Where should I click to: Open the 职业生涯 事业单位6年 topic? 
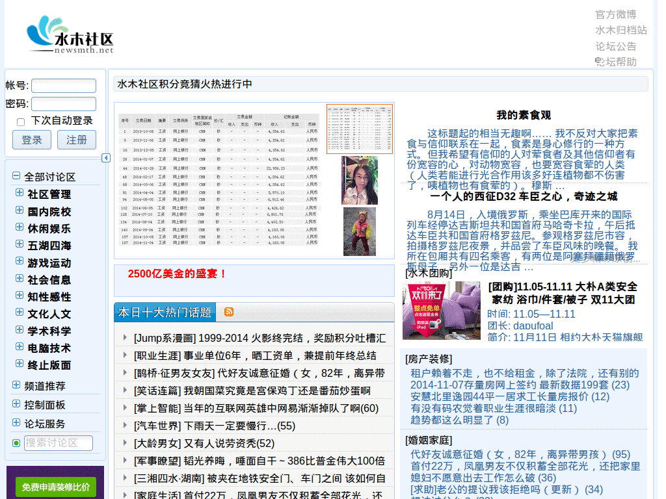click(x=255, y=355)
